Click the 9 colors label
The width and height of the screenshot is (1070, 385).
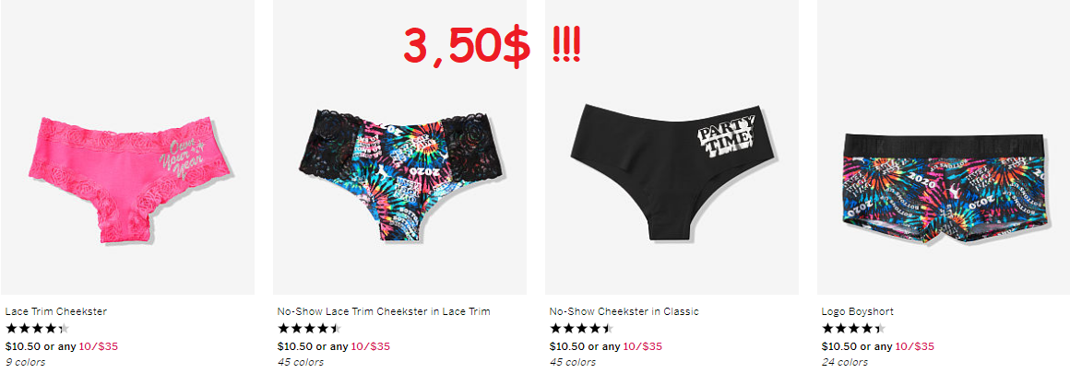coord(25,363)
